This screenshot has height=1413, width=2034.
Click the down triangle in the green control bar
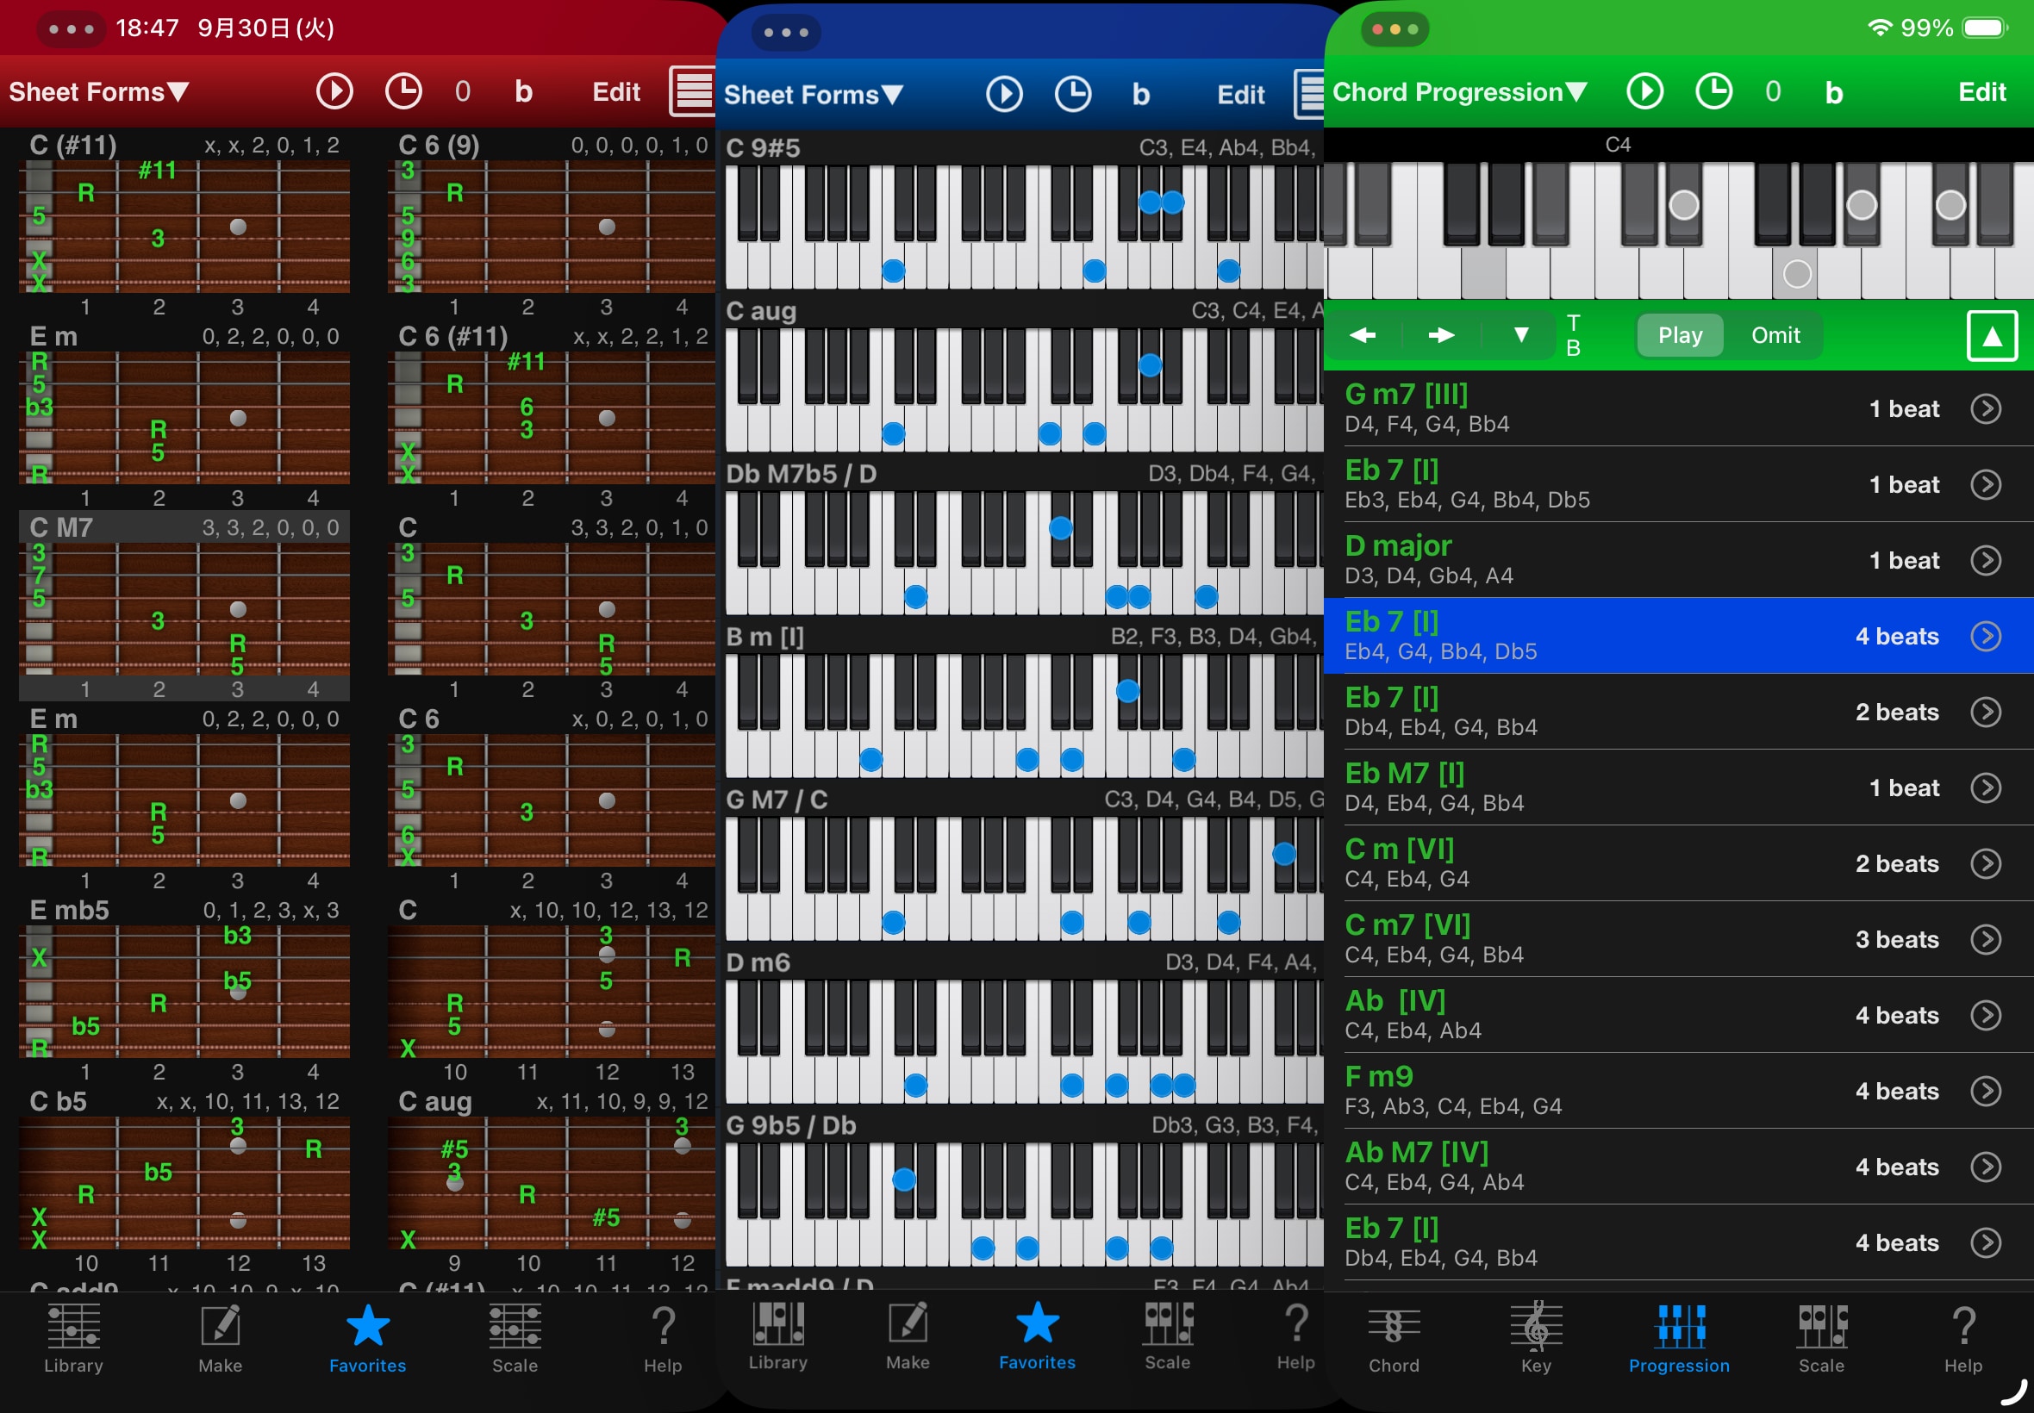[x=1520, y=334]
